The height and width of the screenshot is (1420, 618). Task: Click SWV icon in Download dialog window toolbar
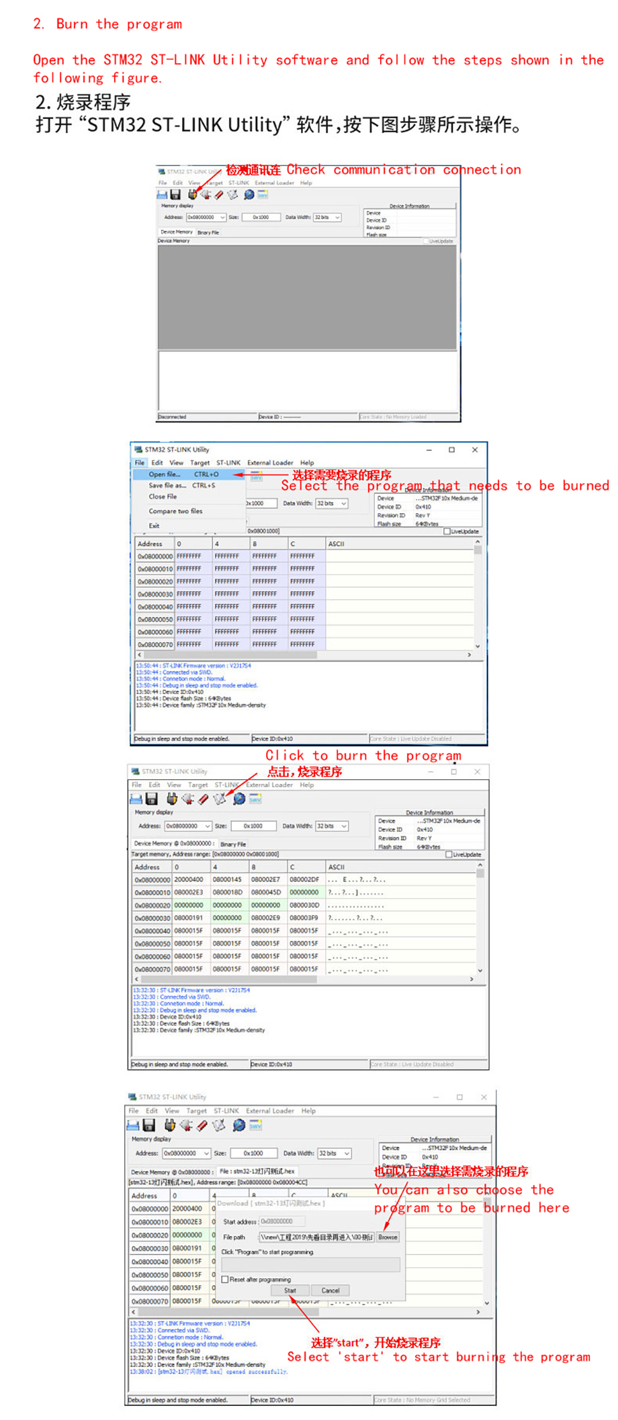[x=255, y=1125]
